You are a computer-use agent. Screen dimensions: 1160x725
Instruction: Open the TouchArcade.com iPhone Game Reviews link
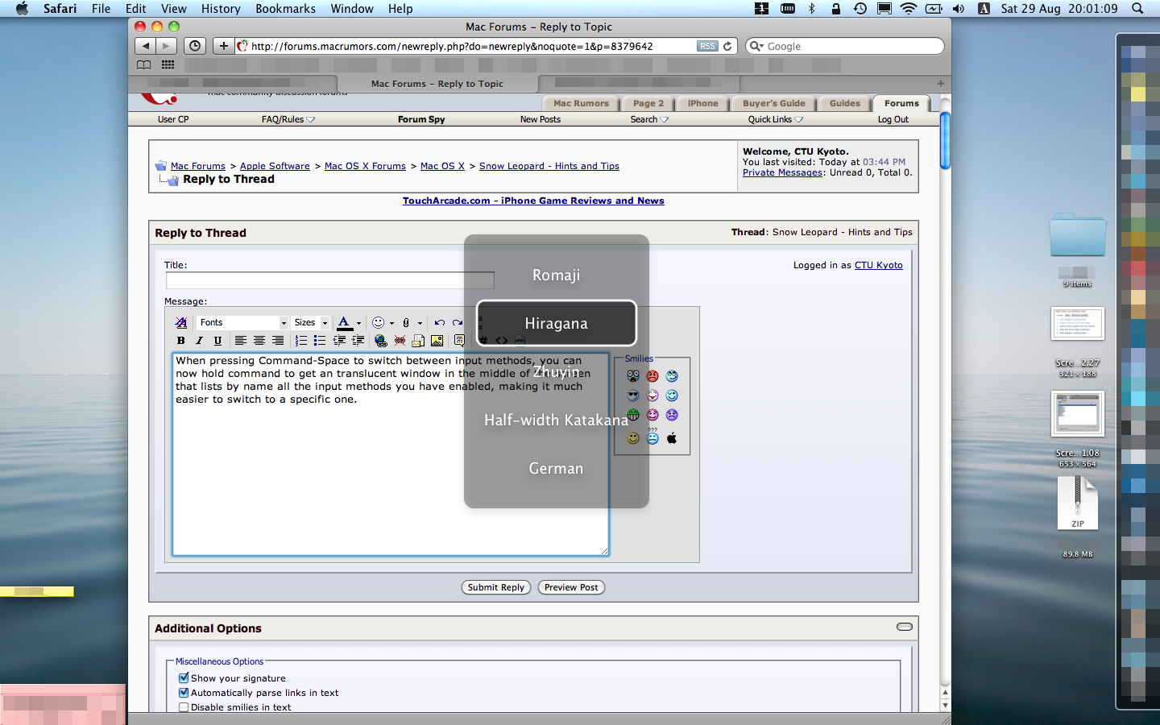(x=533, y=201)
